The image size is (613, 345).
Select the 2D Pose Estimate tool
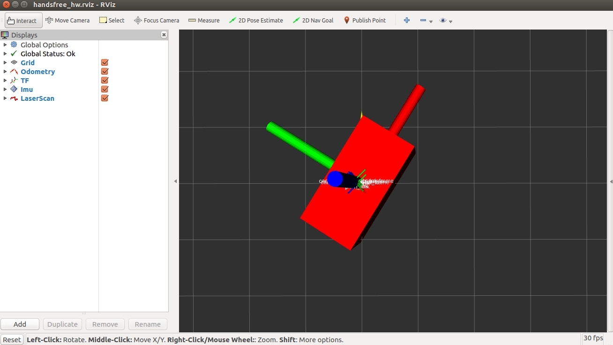(x=256, y=21)
